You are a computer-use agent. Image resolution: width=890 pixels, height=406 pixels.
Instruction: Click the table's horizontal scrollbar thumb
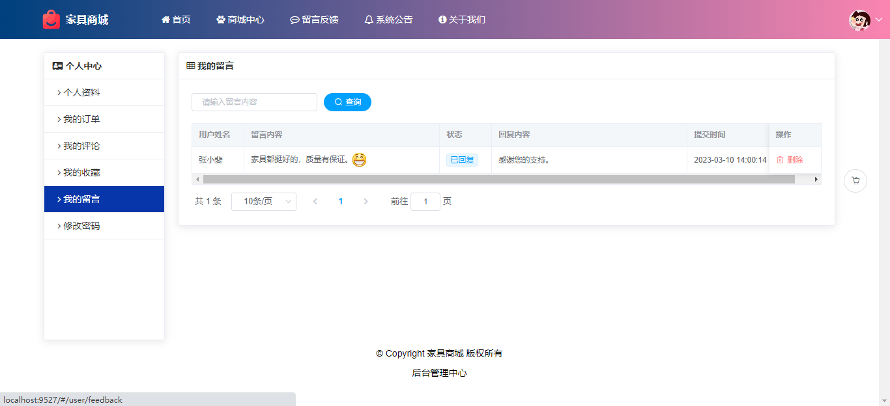[x=498, y=179]
